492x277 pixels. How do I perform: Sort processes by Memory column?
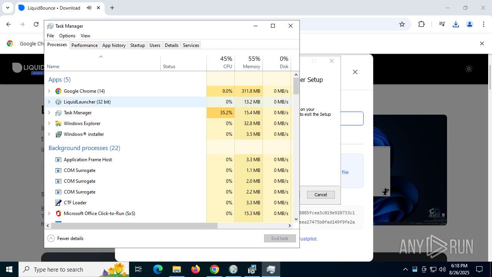249,63
